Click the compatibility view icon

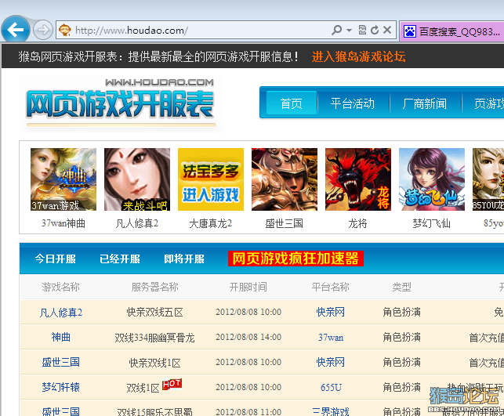coord(362,30)
